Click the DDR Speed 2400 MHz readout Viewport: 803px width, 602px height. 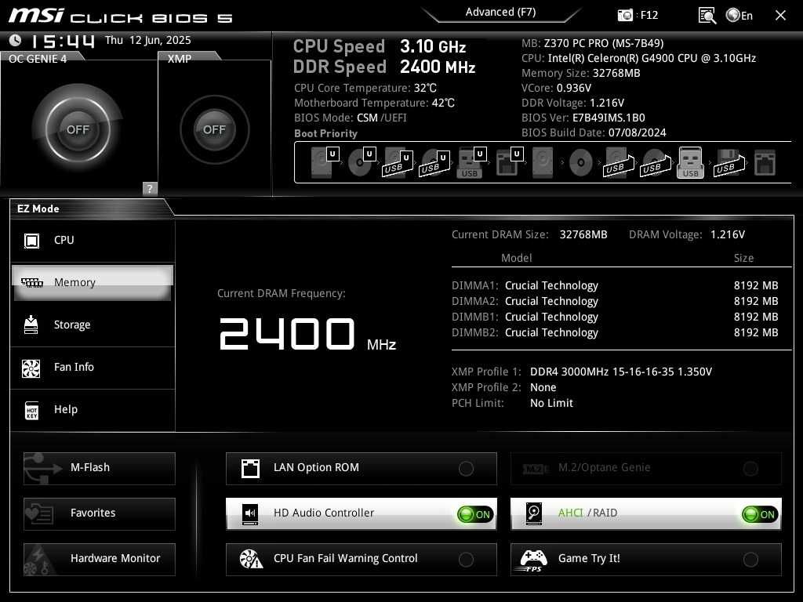(384, 67)
